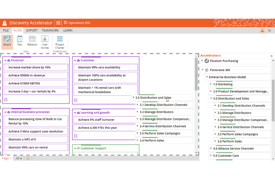This screenshot has width=275, height=179.
Task: Collapse the Financial card
Action: coord(5,60)
